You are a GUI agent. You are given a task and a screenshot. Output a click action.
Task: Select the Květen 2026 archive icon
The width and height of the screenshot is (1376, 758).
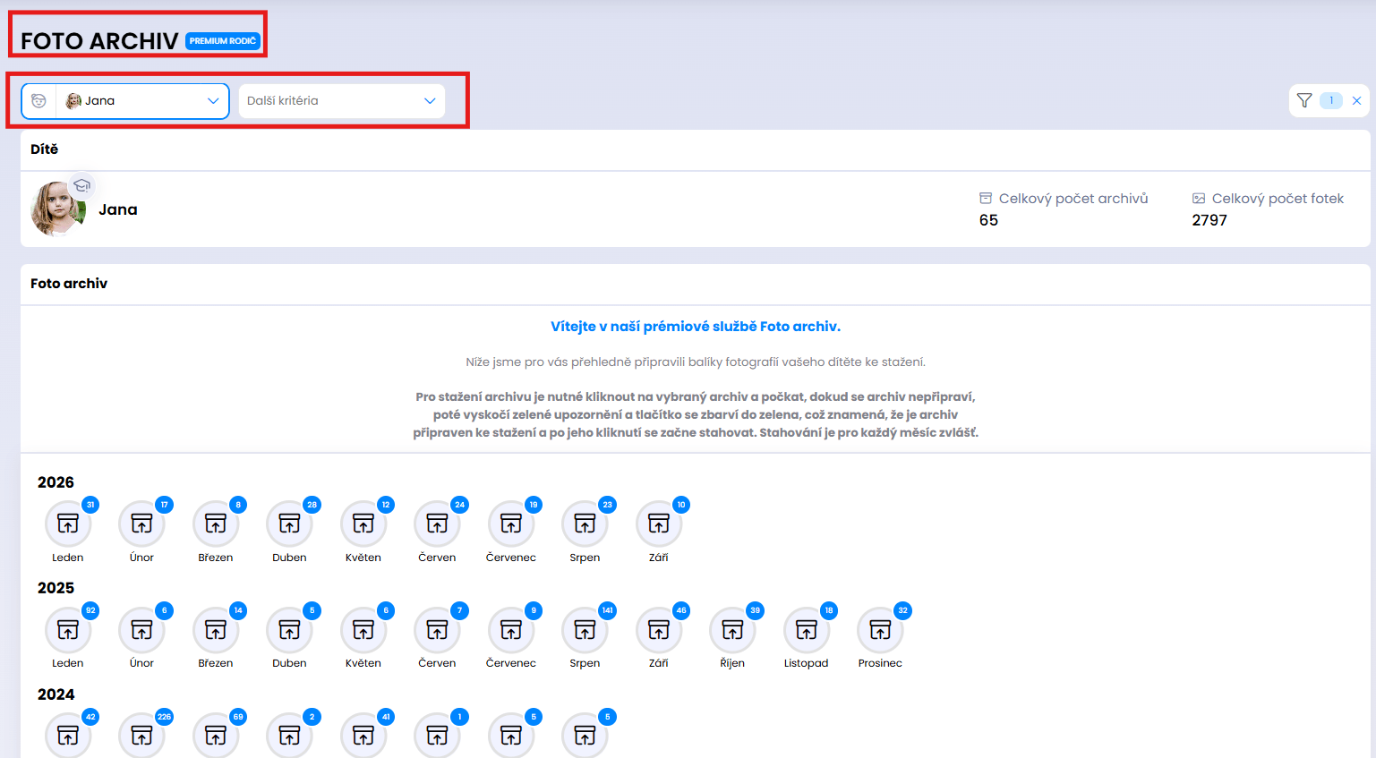point(363,524)
